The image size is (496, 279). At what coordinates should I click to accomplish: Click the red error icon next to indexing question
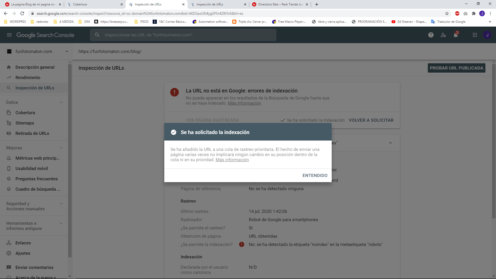(x=242, y=244)
